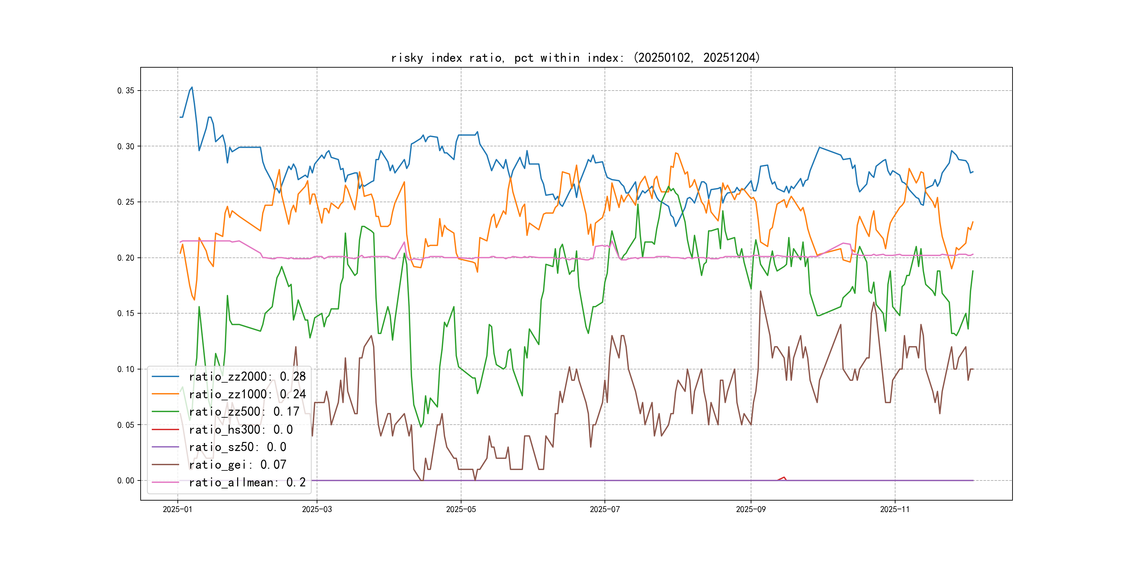Click the brown ratio_gei legend line swatch
The image size is (1125, 562).
[x=165, y=465]
